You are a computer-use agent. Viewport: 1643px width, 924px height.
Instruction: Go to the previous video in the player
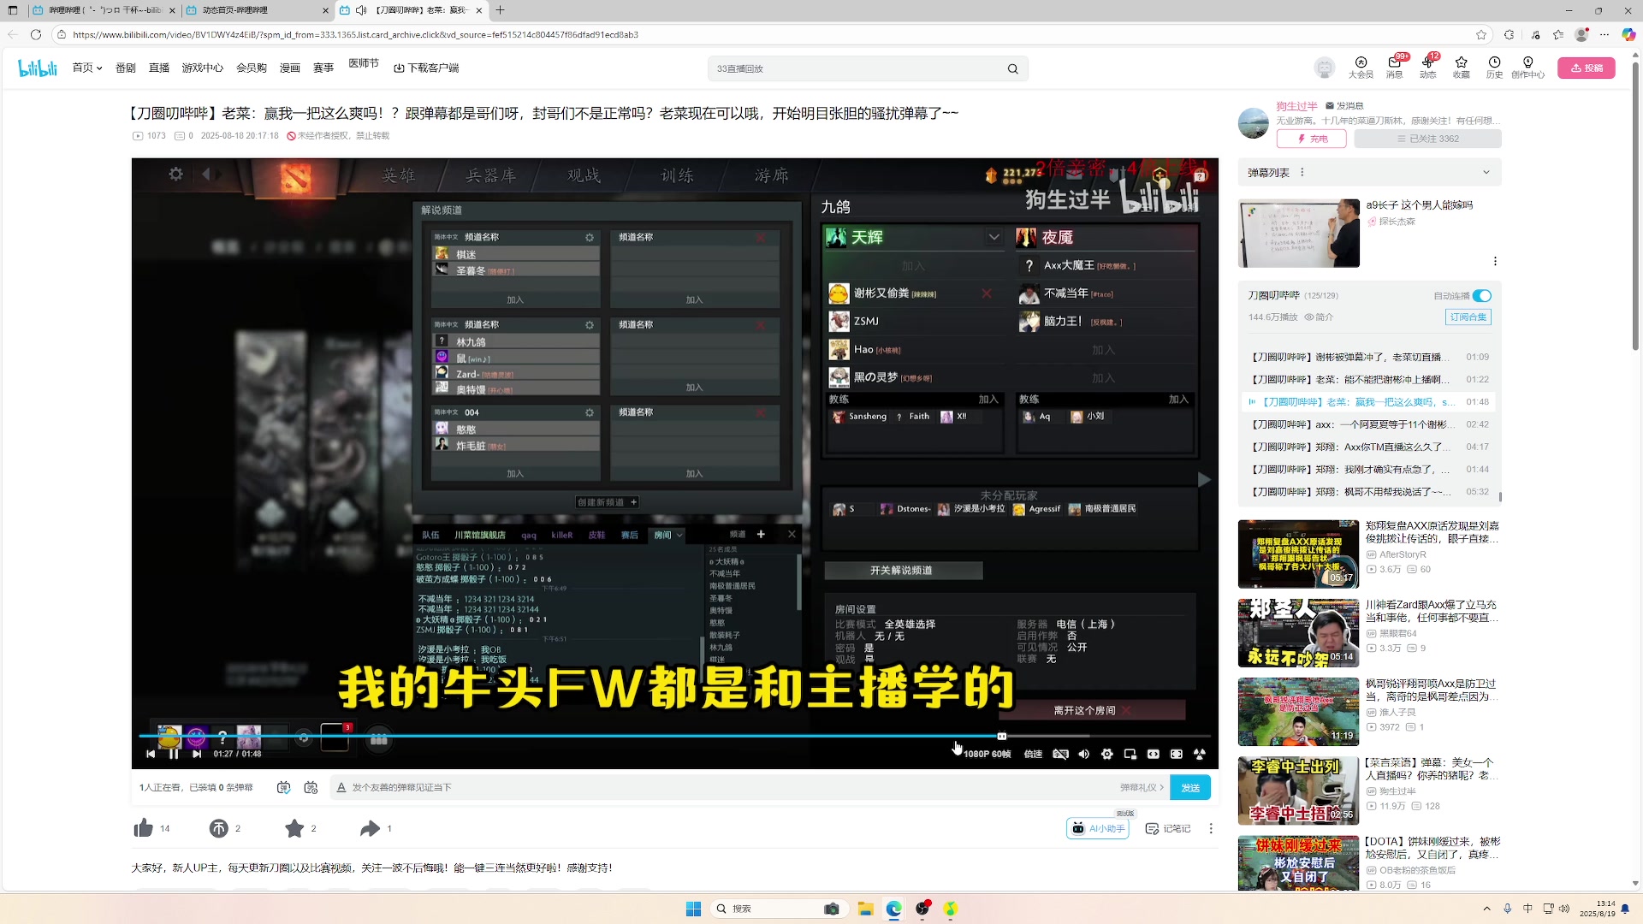click(x=151, y=754)
